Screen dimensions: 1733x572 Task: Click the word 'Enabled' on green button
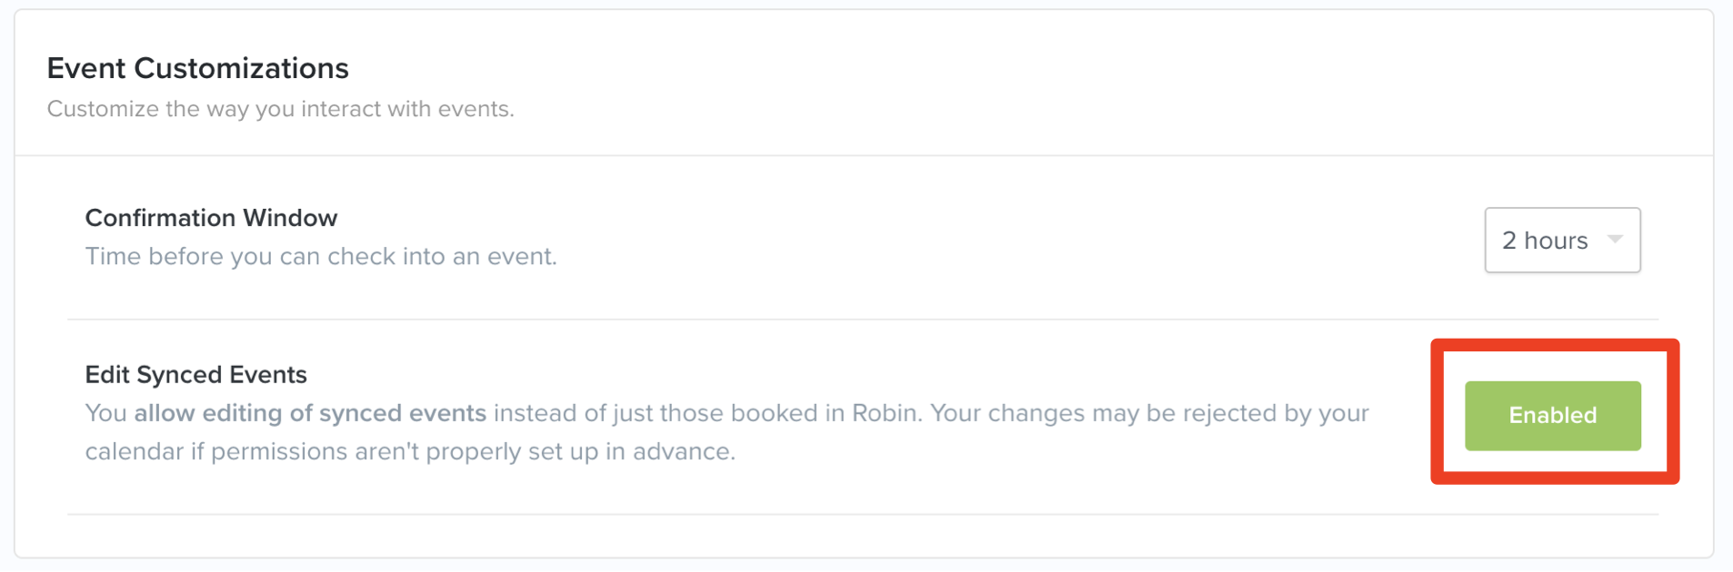pos(1553,416)
